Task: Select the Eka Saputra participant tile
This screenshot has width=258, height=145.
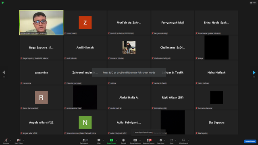Action: tap(216, 122)
